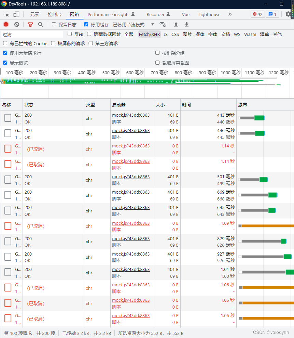Uncheck the 停用缓存 checkbox
Screen dimensions: 294x338
pyautogui.click(x=86, y=25)
